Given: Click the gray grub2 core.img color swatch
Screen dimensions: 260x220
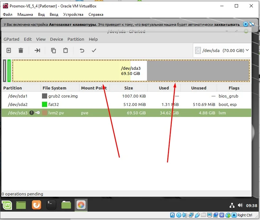Looking at the screenshot, I should (45, 96).
